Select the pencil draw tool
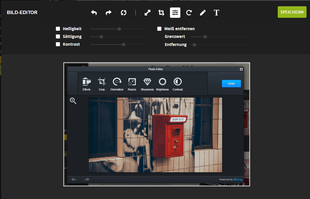Image resolution: width=310 pixels, height=199 pixels. 203,13
